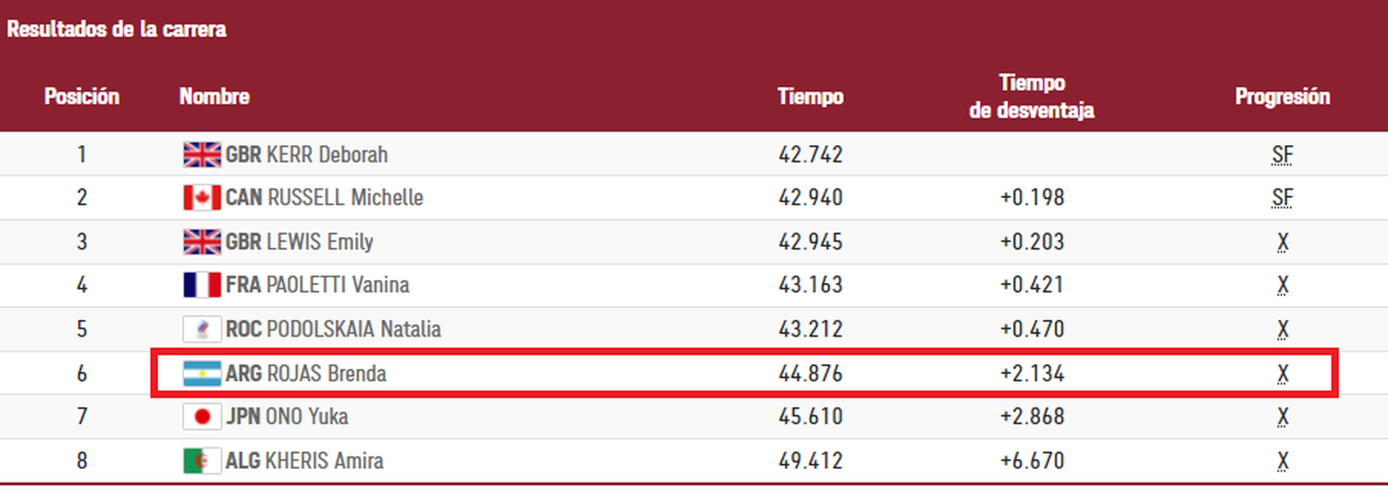The height and width of the screenshot is (490, 1388).
Task: Open athlete KHERIS Amira's name link
Action: pos(325,460)
